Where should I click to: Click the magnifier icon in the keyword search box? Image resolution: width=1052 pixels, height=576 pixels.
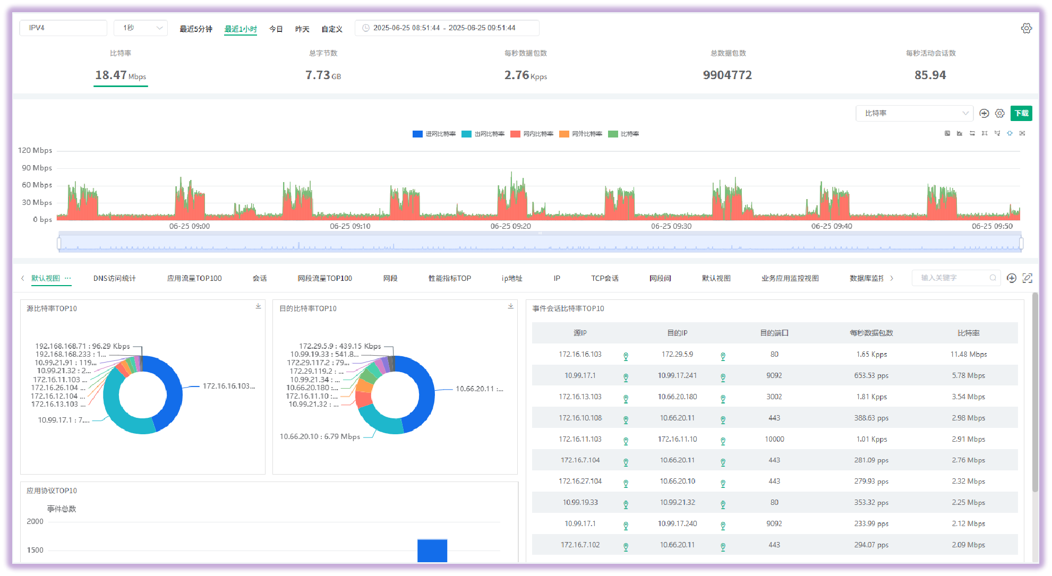(x=993, y=278)
